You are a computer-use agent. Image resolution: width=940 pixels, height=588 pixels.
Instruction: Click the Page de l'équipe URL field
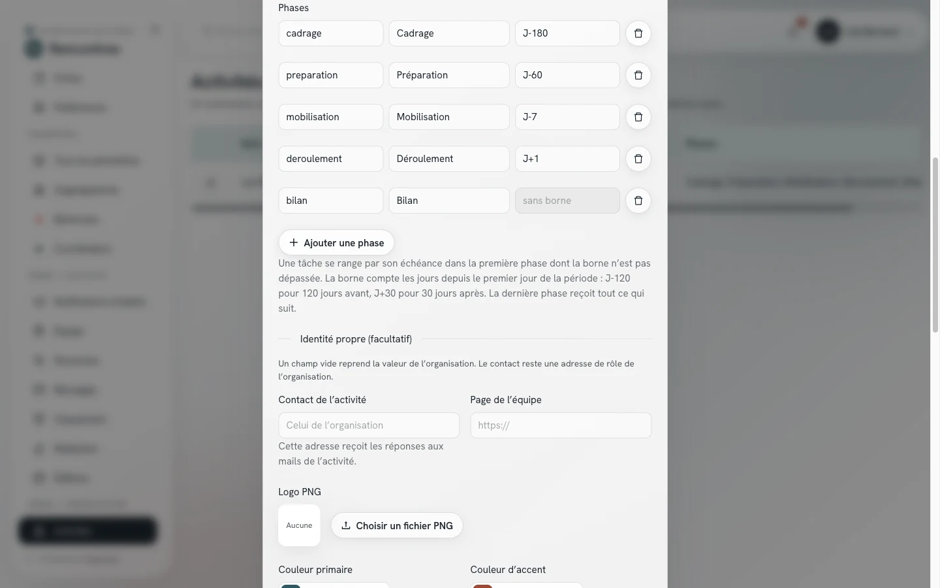(x=561, y=425)
